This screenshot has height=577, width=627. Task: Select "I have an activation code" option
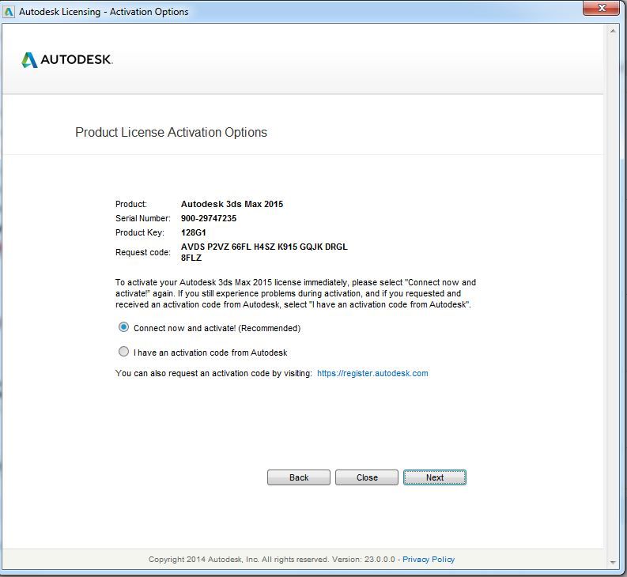123,352
